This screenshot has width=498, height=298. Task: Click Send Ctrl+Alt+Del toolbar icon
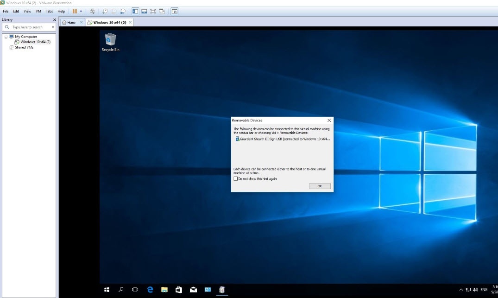(92, 11)
